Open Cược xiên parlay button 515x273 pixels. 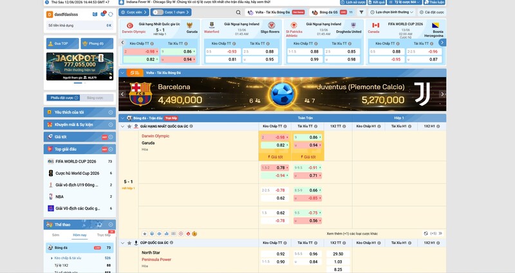134,12
